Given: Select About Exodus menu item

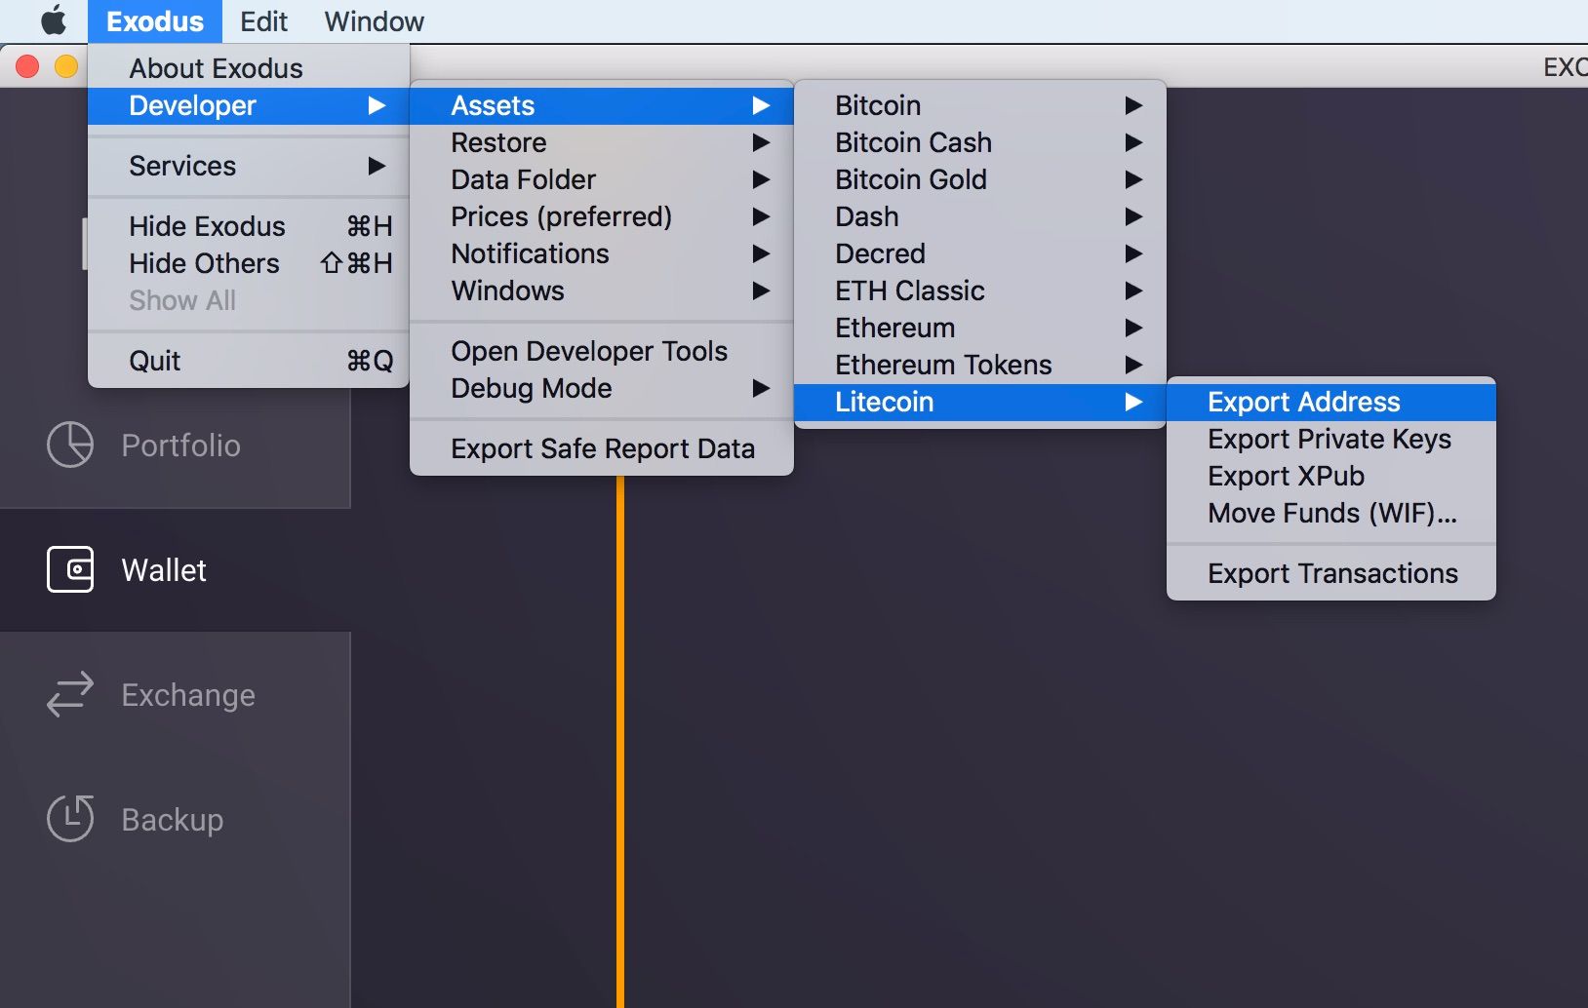Looking at the screenshot, I should point(216,68).
